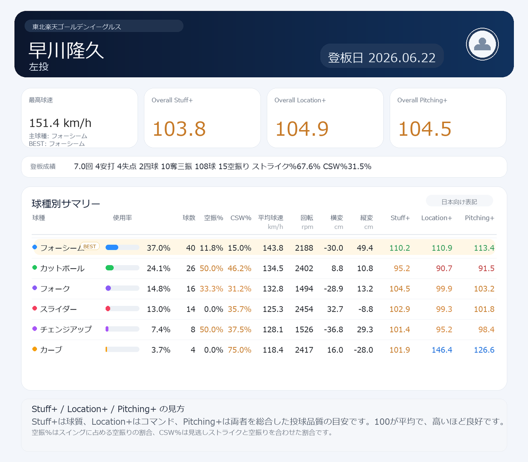Click the カーブ Location+ value 146.4

(442, 350)
